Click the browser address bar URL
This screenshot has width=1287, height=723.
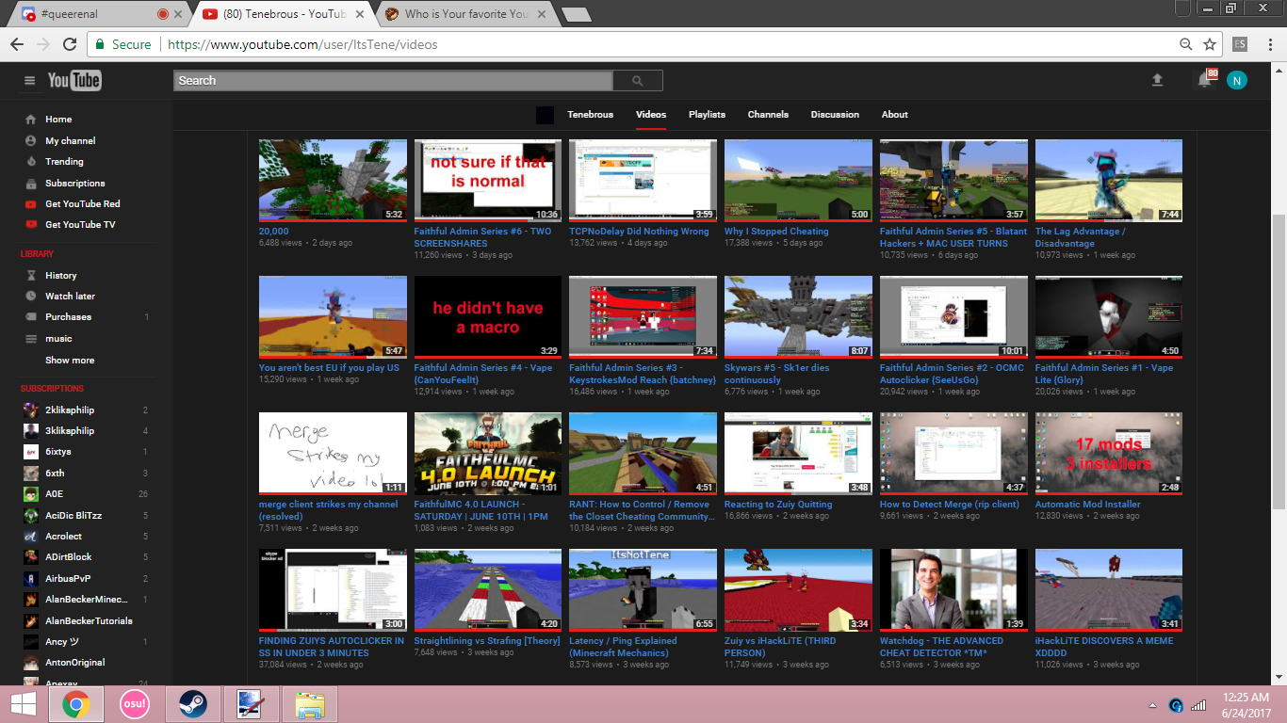coord(301,44)
